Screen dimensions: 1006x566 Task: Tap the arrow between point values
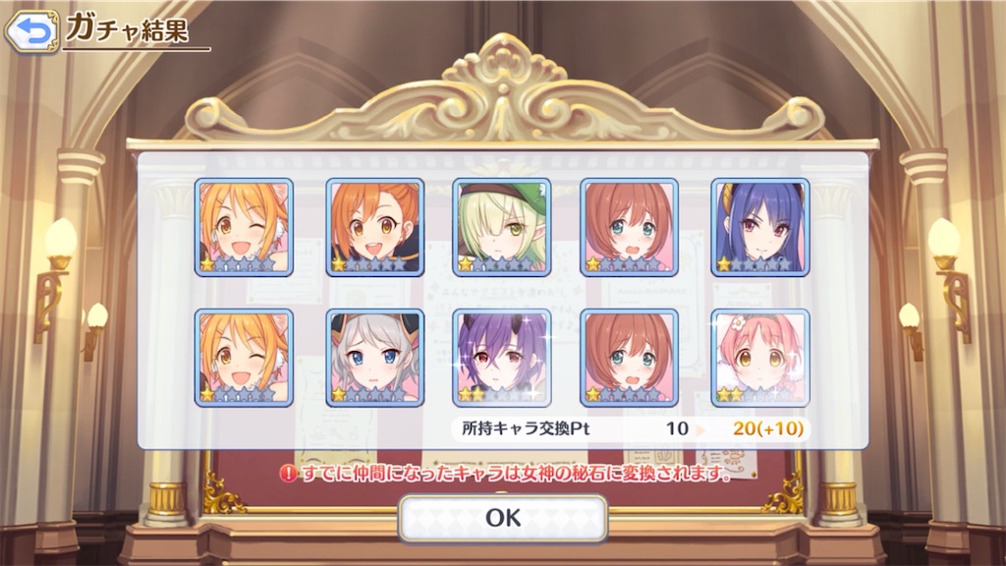700,430
